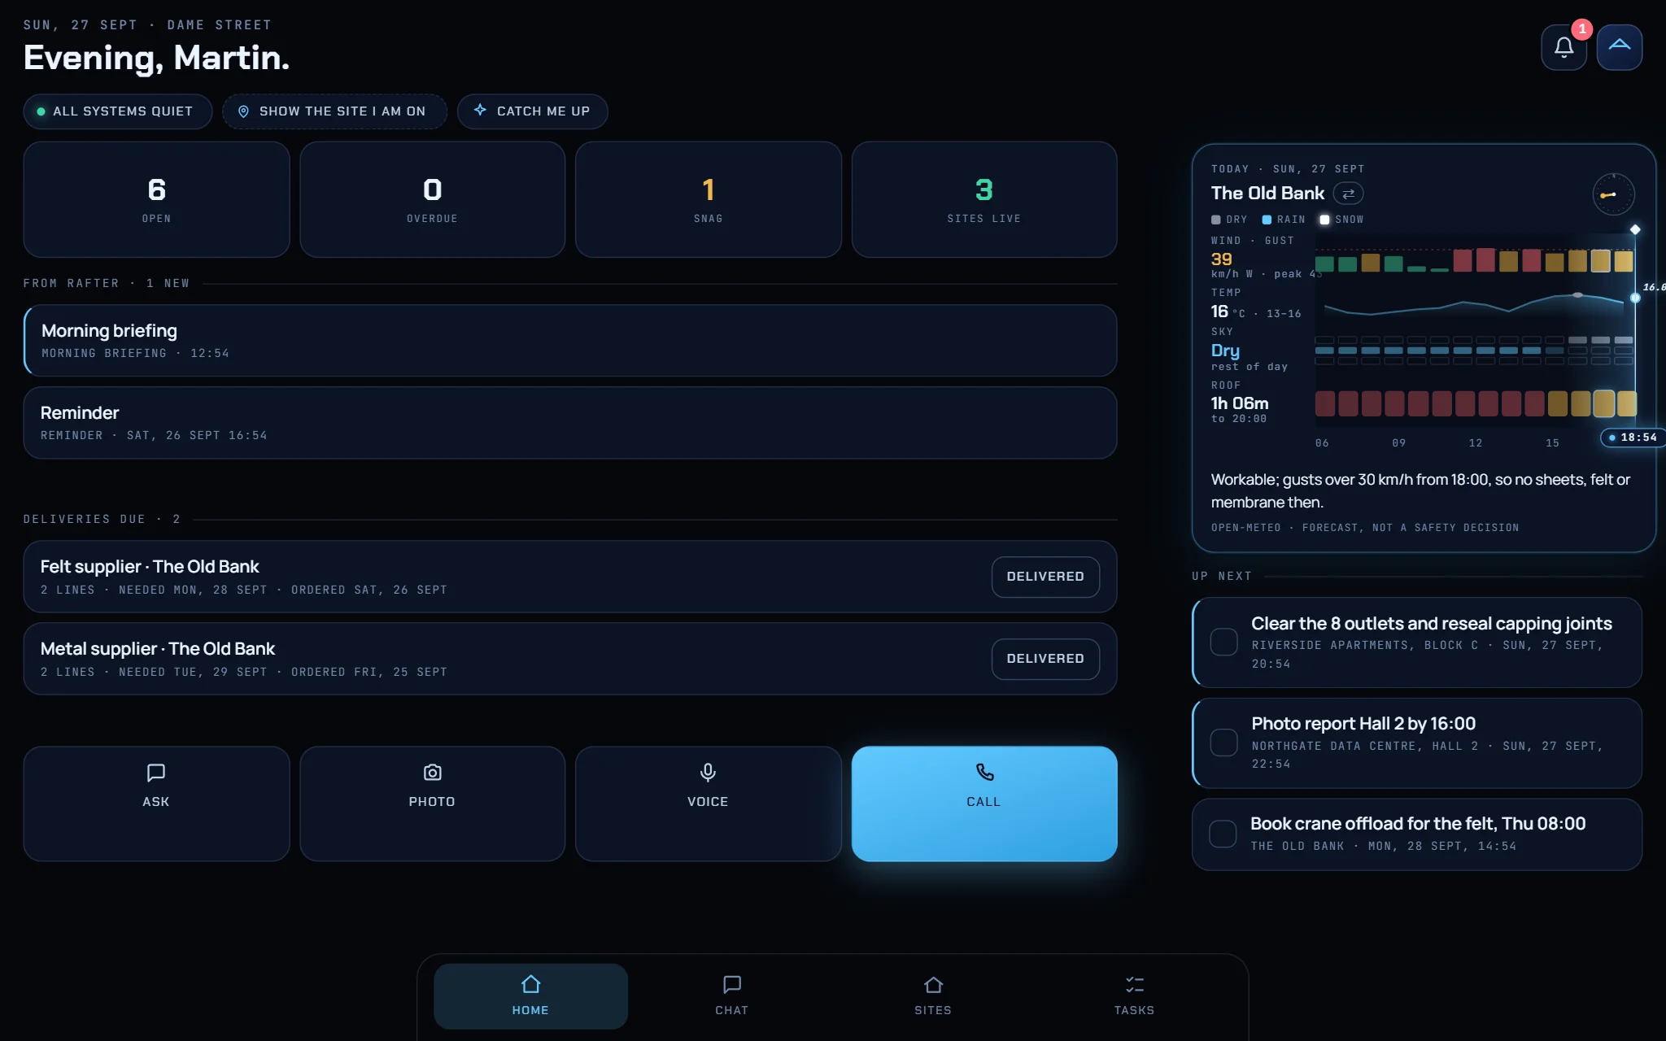
Task: Click the collapse chevron button at top right
Action: (x=1619, y=48)
